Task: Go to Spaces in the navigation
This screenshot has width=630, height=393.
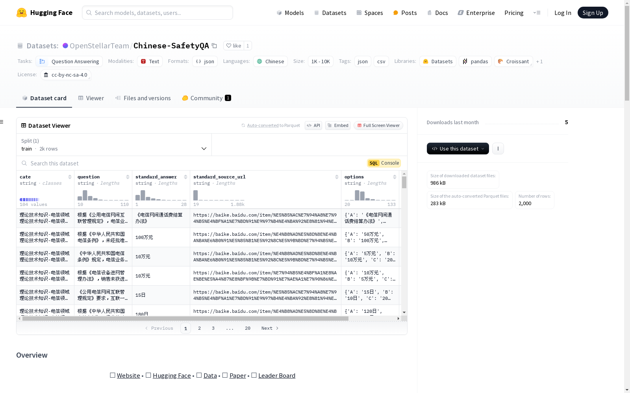Action: (x=370, y=13)
